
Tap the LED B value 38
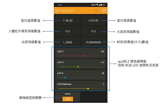(x=103, y=73)
